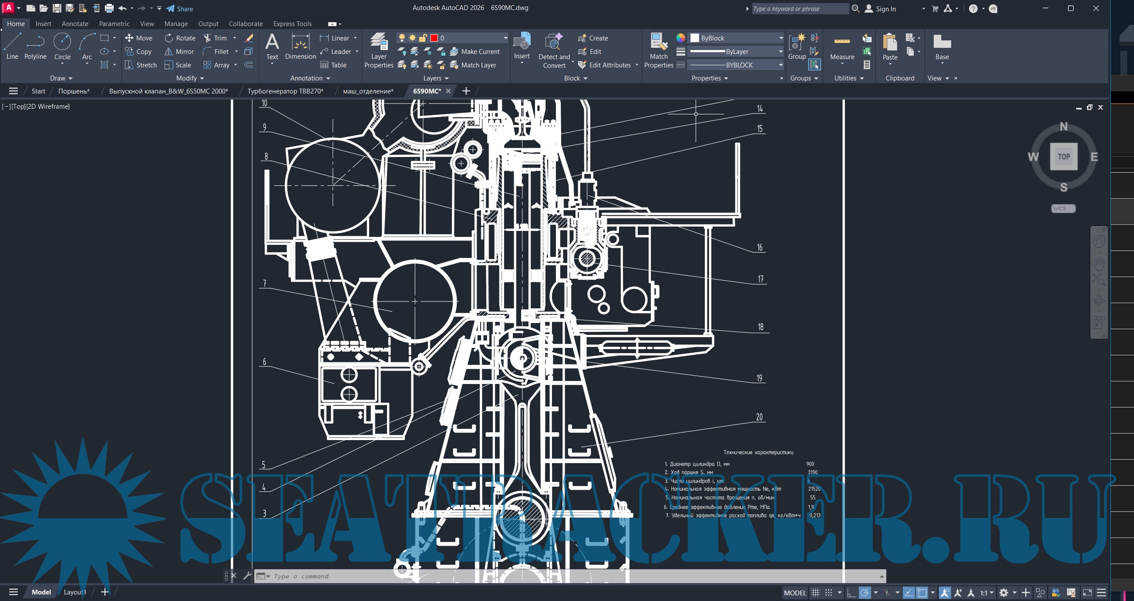Viewport: 1134px width, 601px height.
Task: Toggle drawing grid display in status bar
Action: click(815, 593)
